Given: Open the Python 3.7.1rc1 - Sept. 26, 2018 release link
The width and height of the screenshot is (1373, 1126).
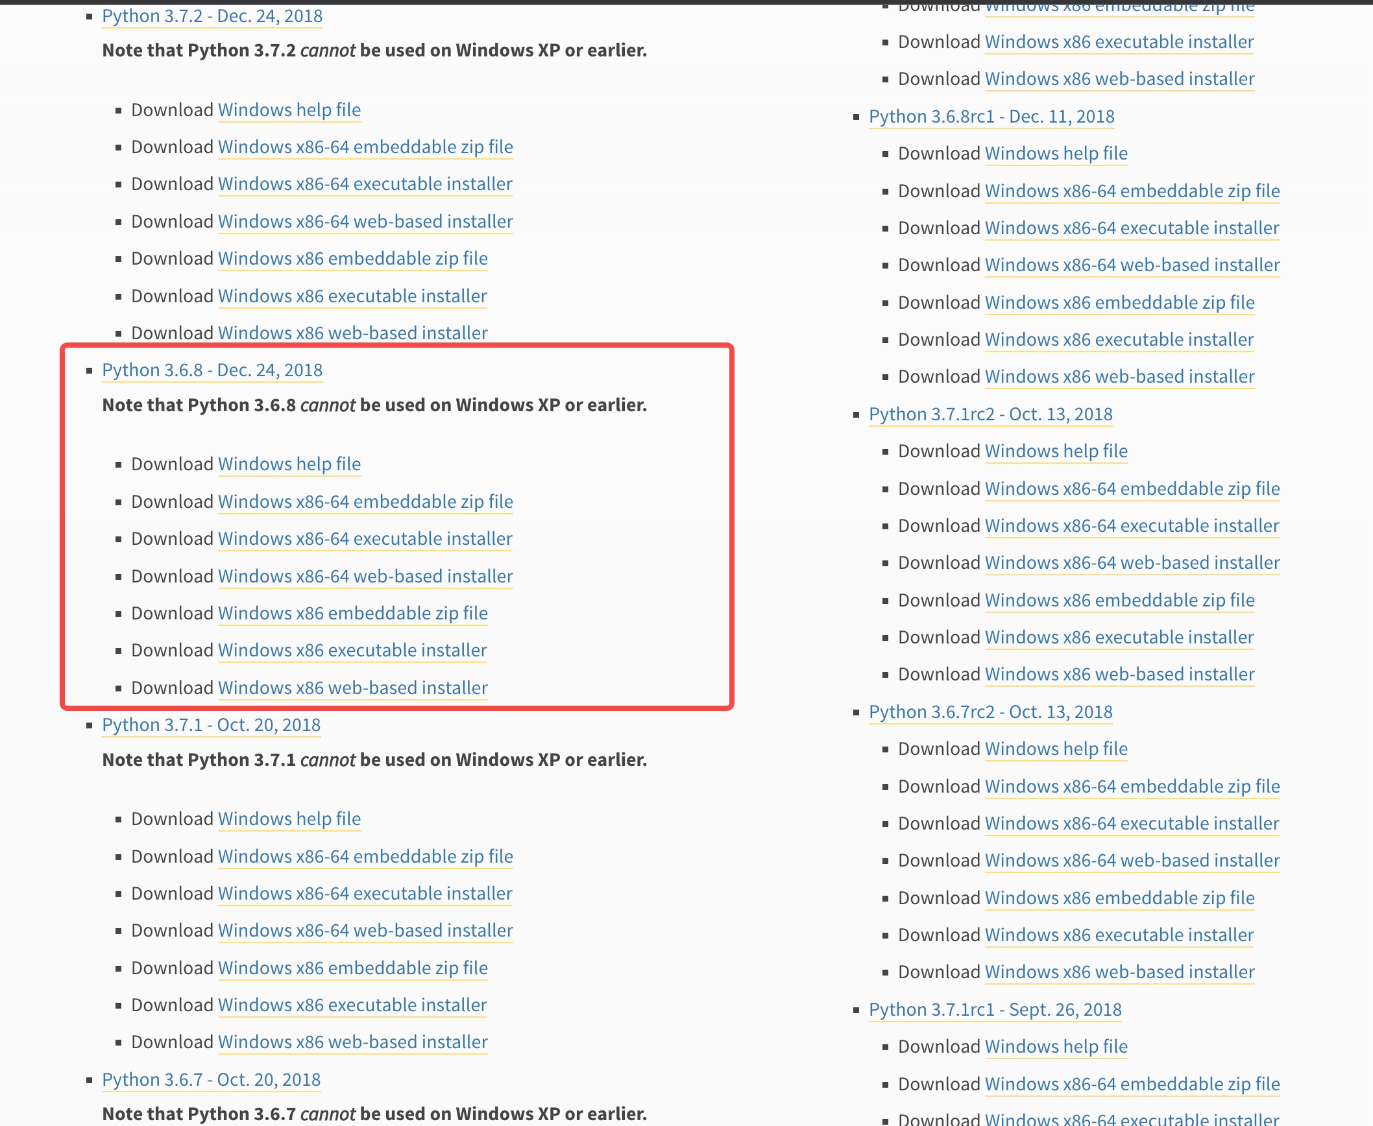Looking at the screenshot, I should [995, 1010].
